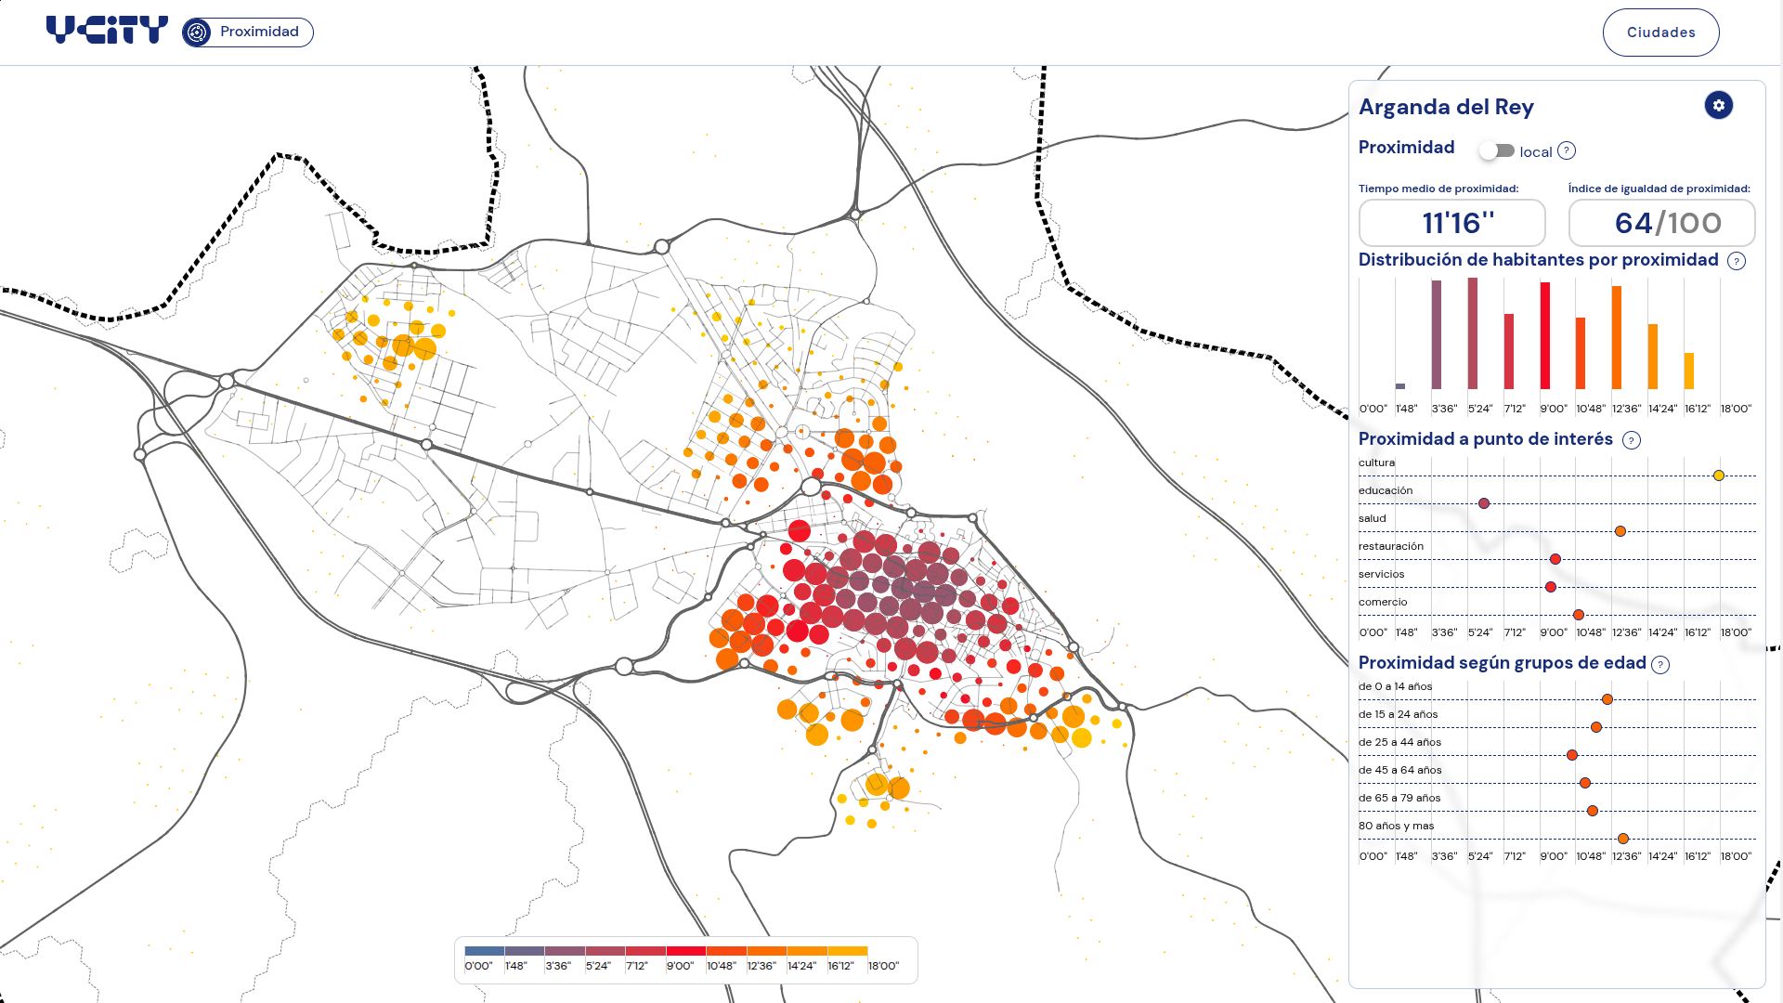The height and width of the screenshot is (1003, 1783).
Task: Click the Arganda del Rey title
Action: pyautogui.click(x=1446, y=107)
